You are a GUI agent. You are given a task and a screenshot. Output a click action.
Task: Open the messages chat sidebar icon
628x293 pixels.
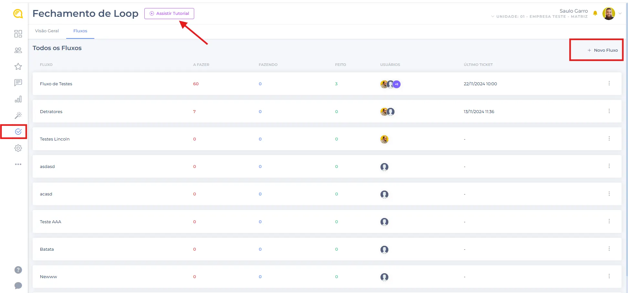18,83
